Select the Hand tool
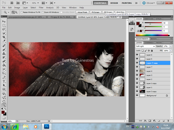 [x=4, y=102]
